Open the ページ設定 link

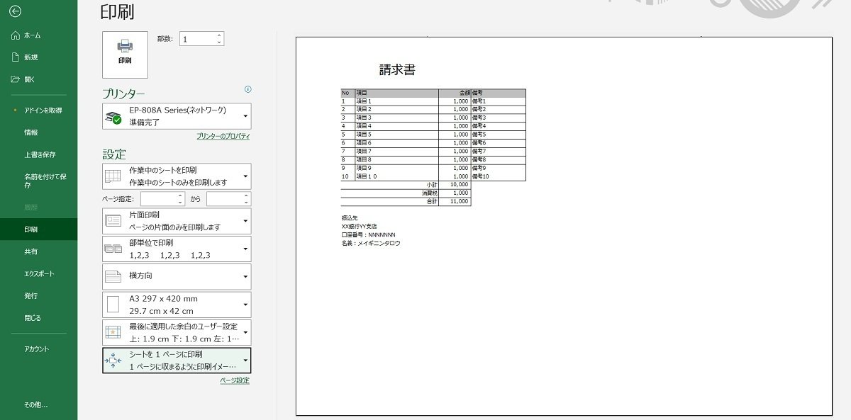[234, 380]
